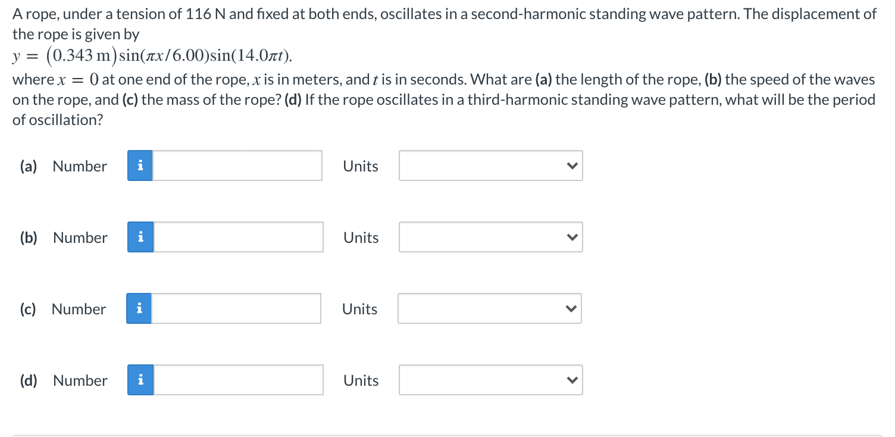Click the chevron arrow in part (b) units
Image resolution: width=895 pixels, height=437 pixels.
(571, 238)
